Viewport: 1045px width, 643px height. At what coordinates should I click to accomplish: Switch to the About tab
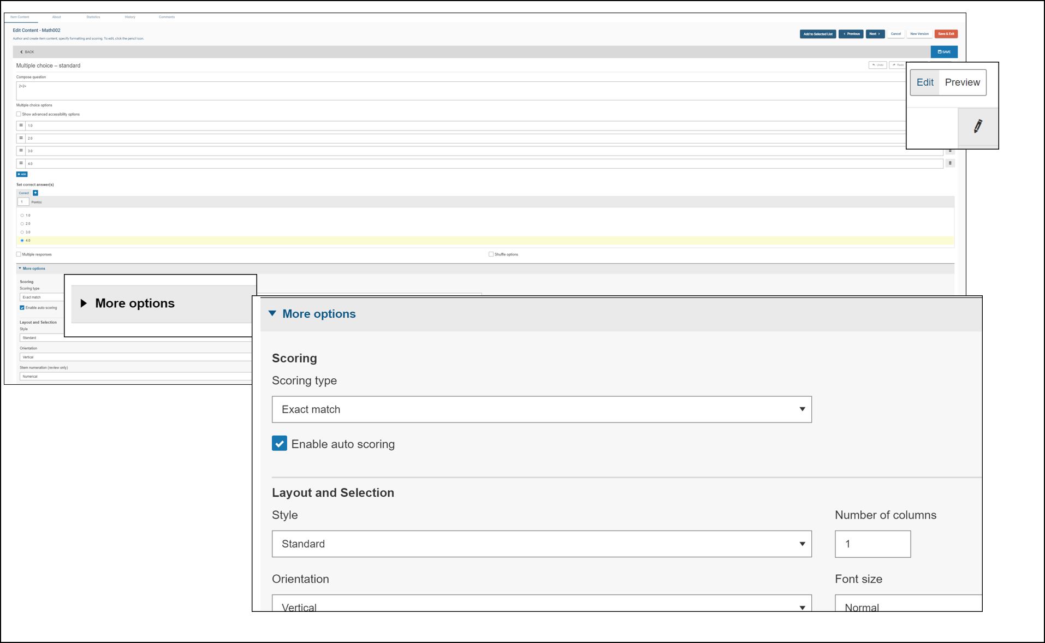(x=56, y=17)
